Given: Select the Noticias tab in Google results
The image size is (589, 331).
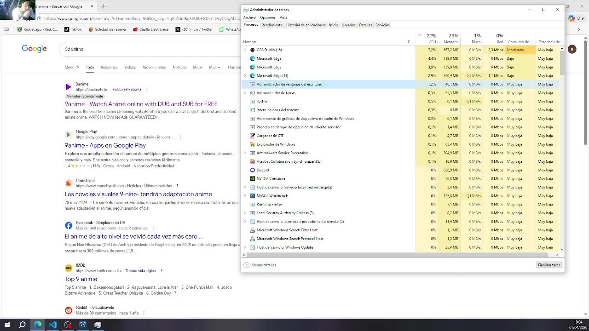Looking at the screenshot, I should [179, 67].
